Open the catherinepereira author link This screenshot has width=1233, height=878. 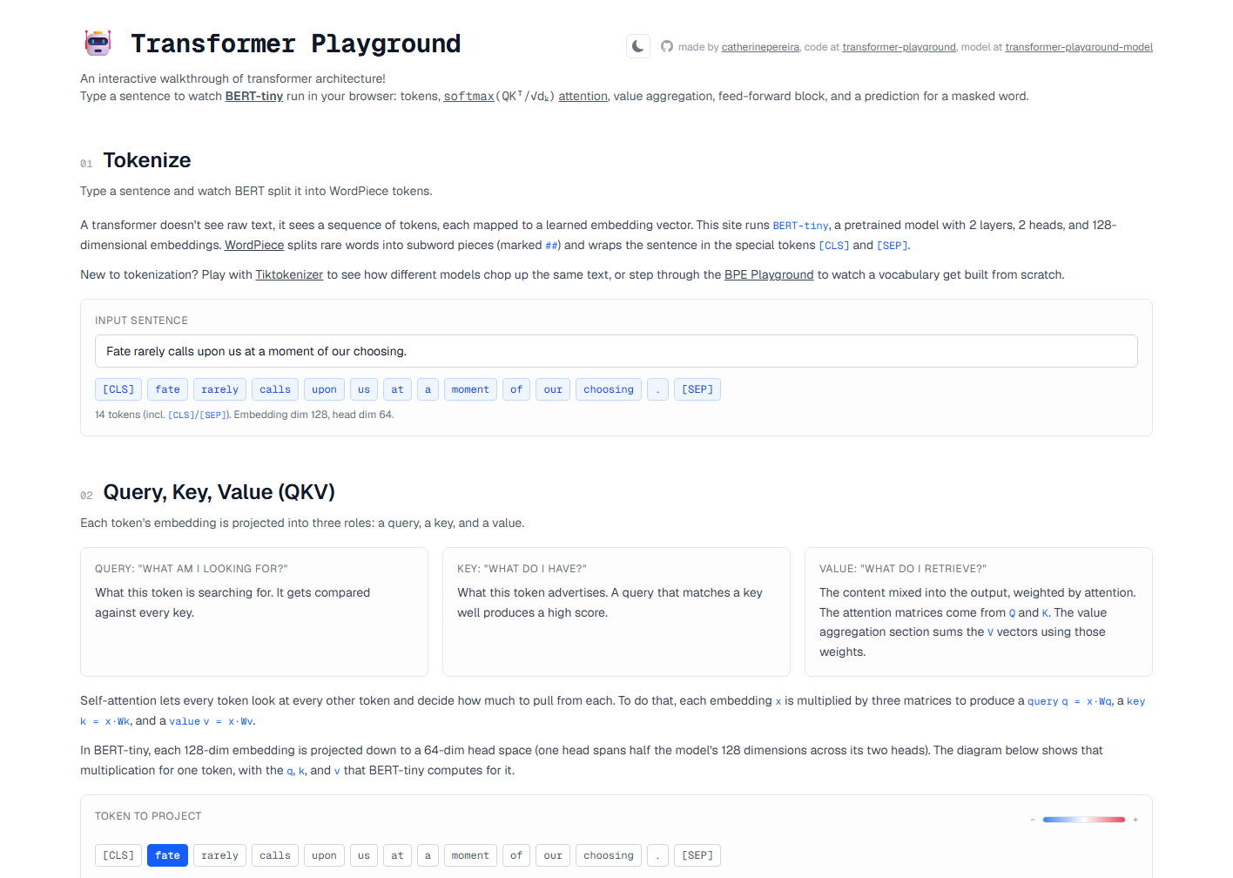(x=760, y=47)
